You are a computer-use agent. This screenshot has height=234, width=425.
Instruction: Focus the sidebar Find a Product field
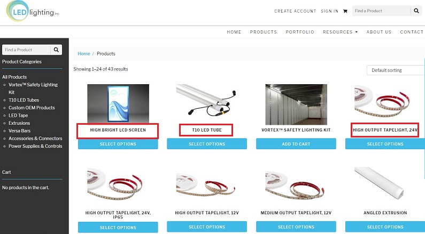point(26,50)
